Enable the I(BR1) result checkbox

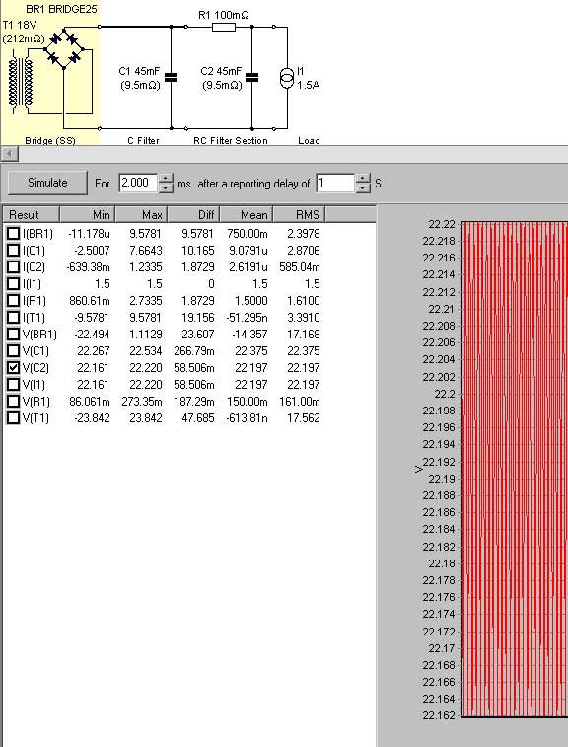click(14, 234)
